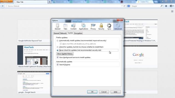Open a new tab with plus button

(x=49, y=2)
